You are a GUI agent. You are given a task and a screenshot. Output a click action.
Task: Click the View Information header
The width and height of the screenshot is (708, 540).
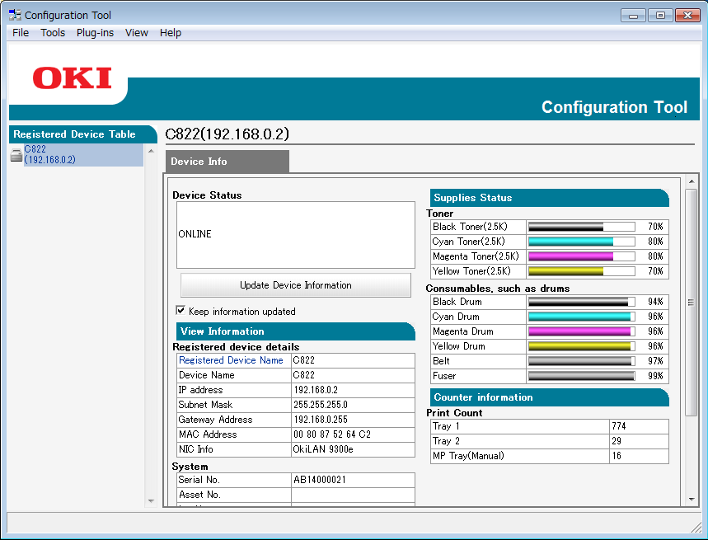point(295,331)
